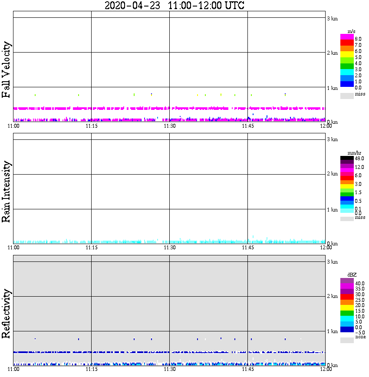Click the "3 km" label of Reflectivity plot
This screenshot has width=369, height=377.
pos(333,262)
